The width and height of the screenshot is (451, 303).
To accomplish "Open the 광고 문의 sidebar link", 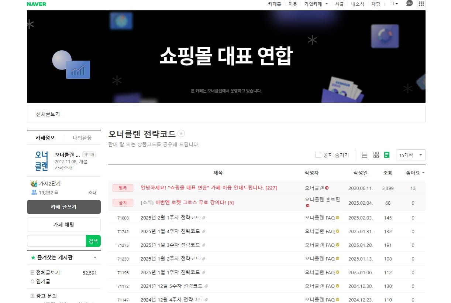I will pos(47,296).
